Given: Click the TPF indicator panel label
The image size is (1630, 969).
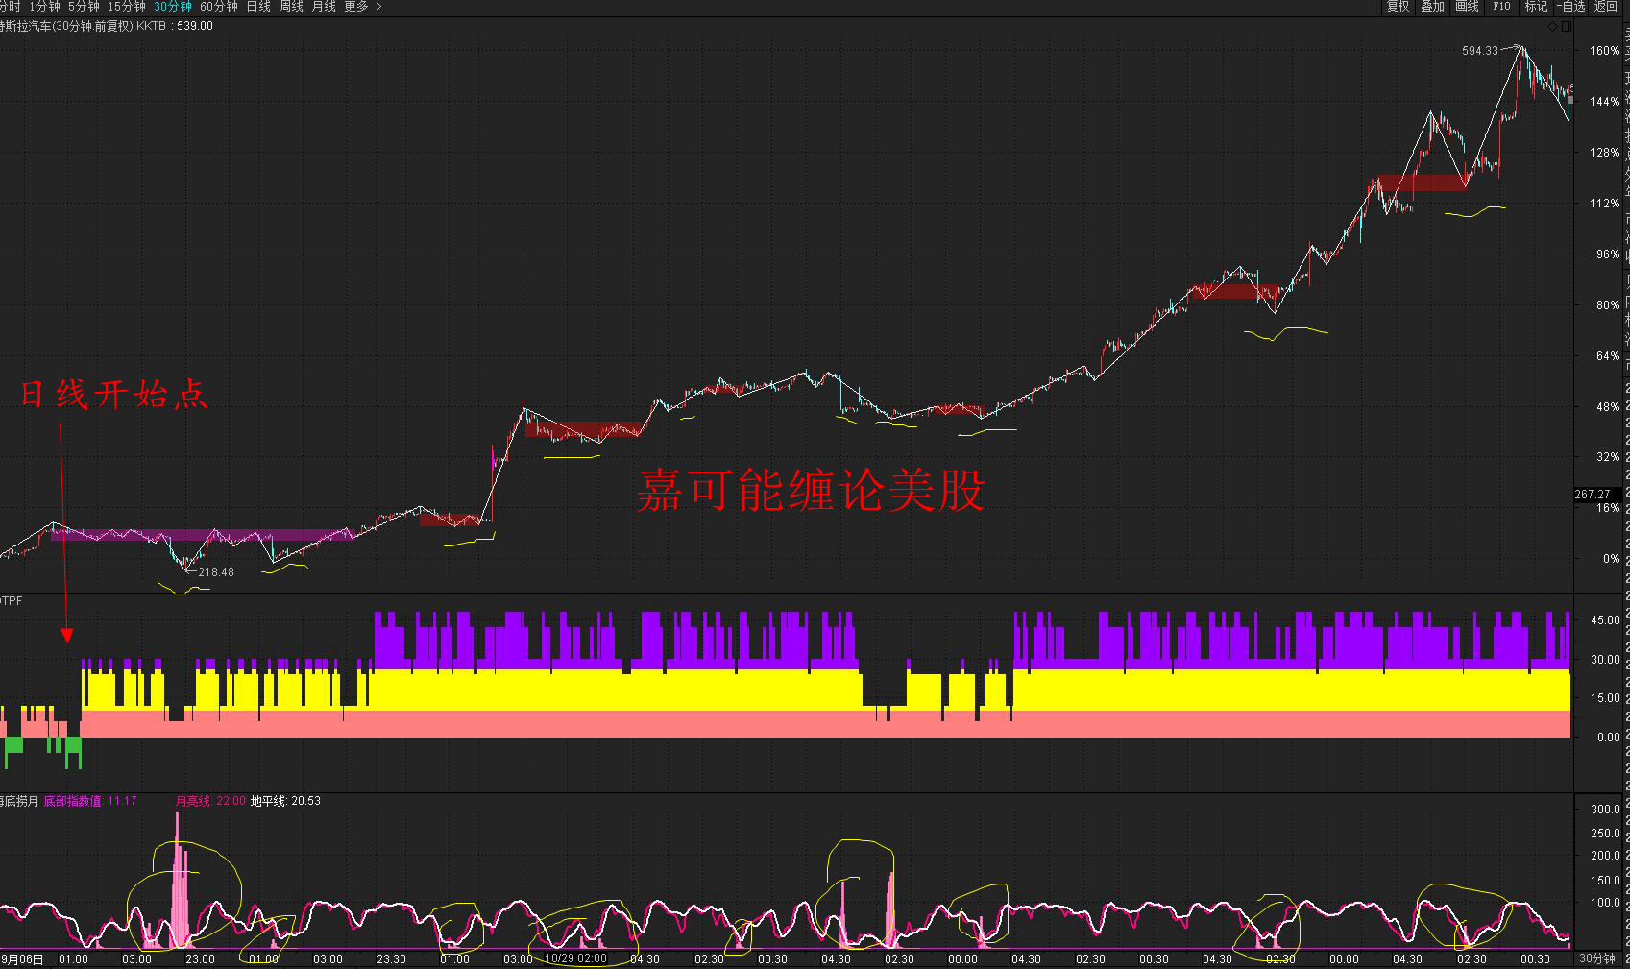Looking at the screenshot, I should [x=12, y=601].
